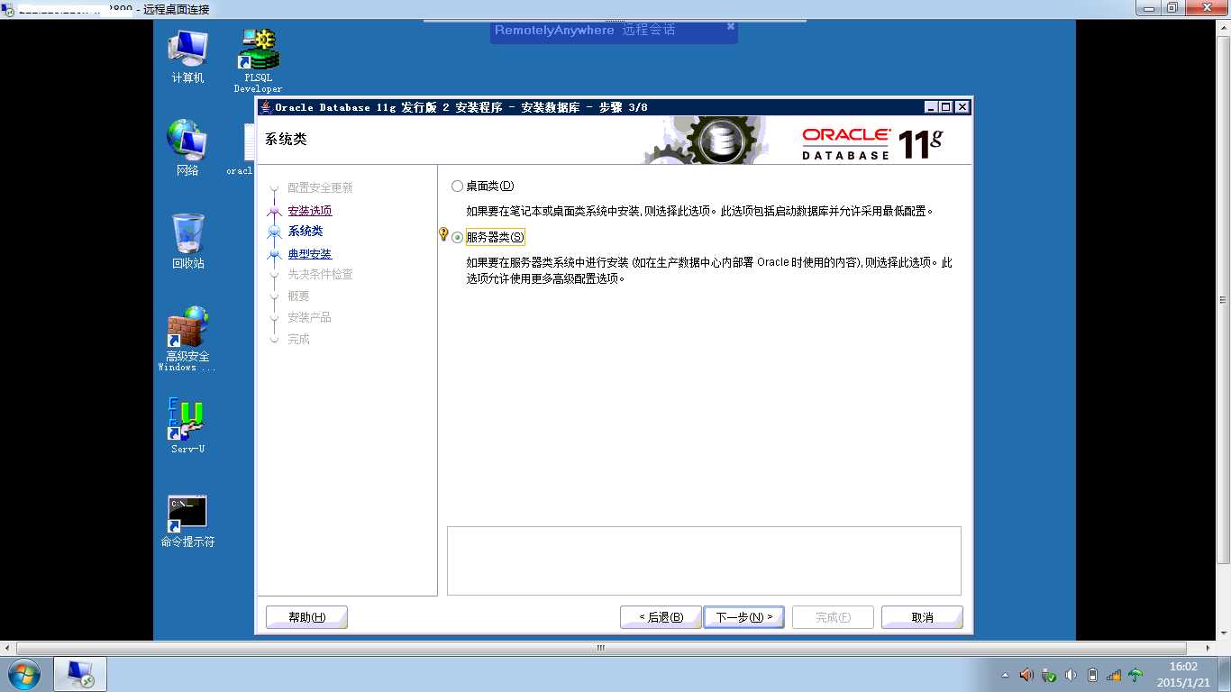Open the Serv-U desktop shortcut
The width and height of the screenshot is (1231, 692).
point(188,425)
